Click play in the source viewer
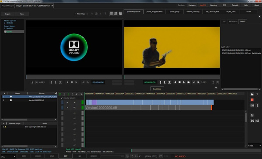Image resolution: width=262 pixels, height=159 pixels. [x=76, y=82]
